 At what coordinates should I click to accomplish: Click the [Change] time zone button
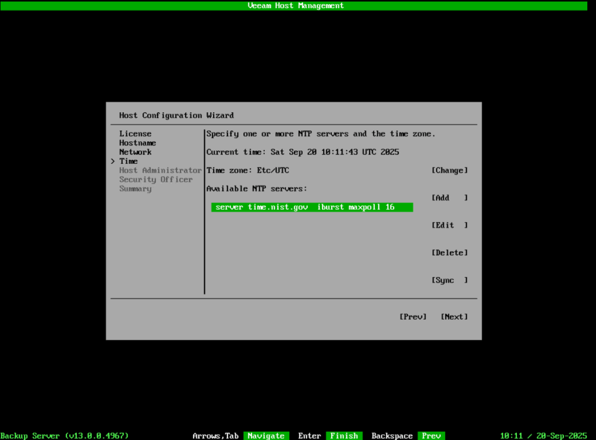449,170
